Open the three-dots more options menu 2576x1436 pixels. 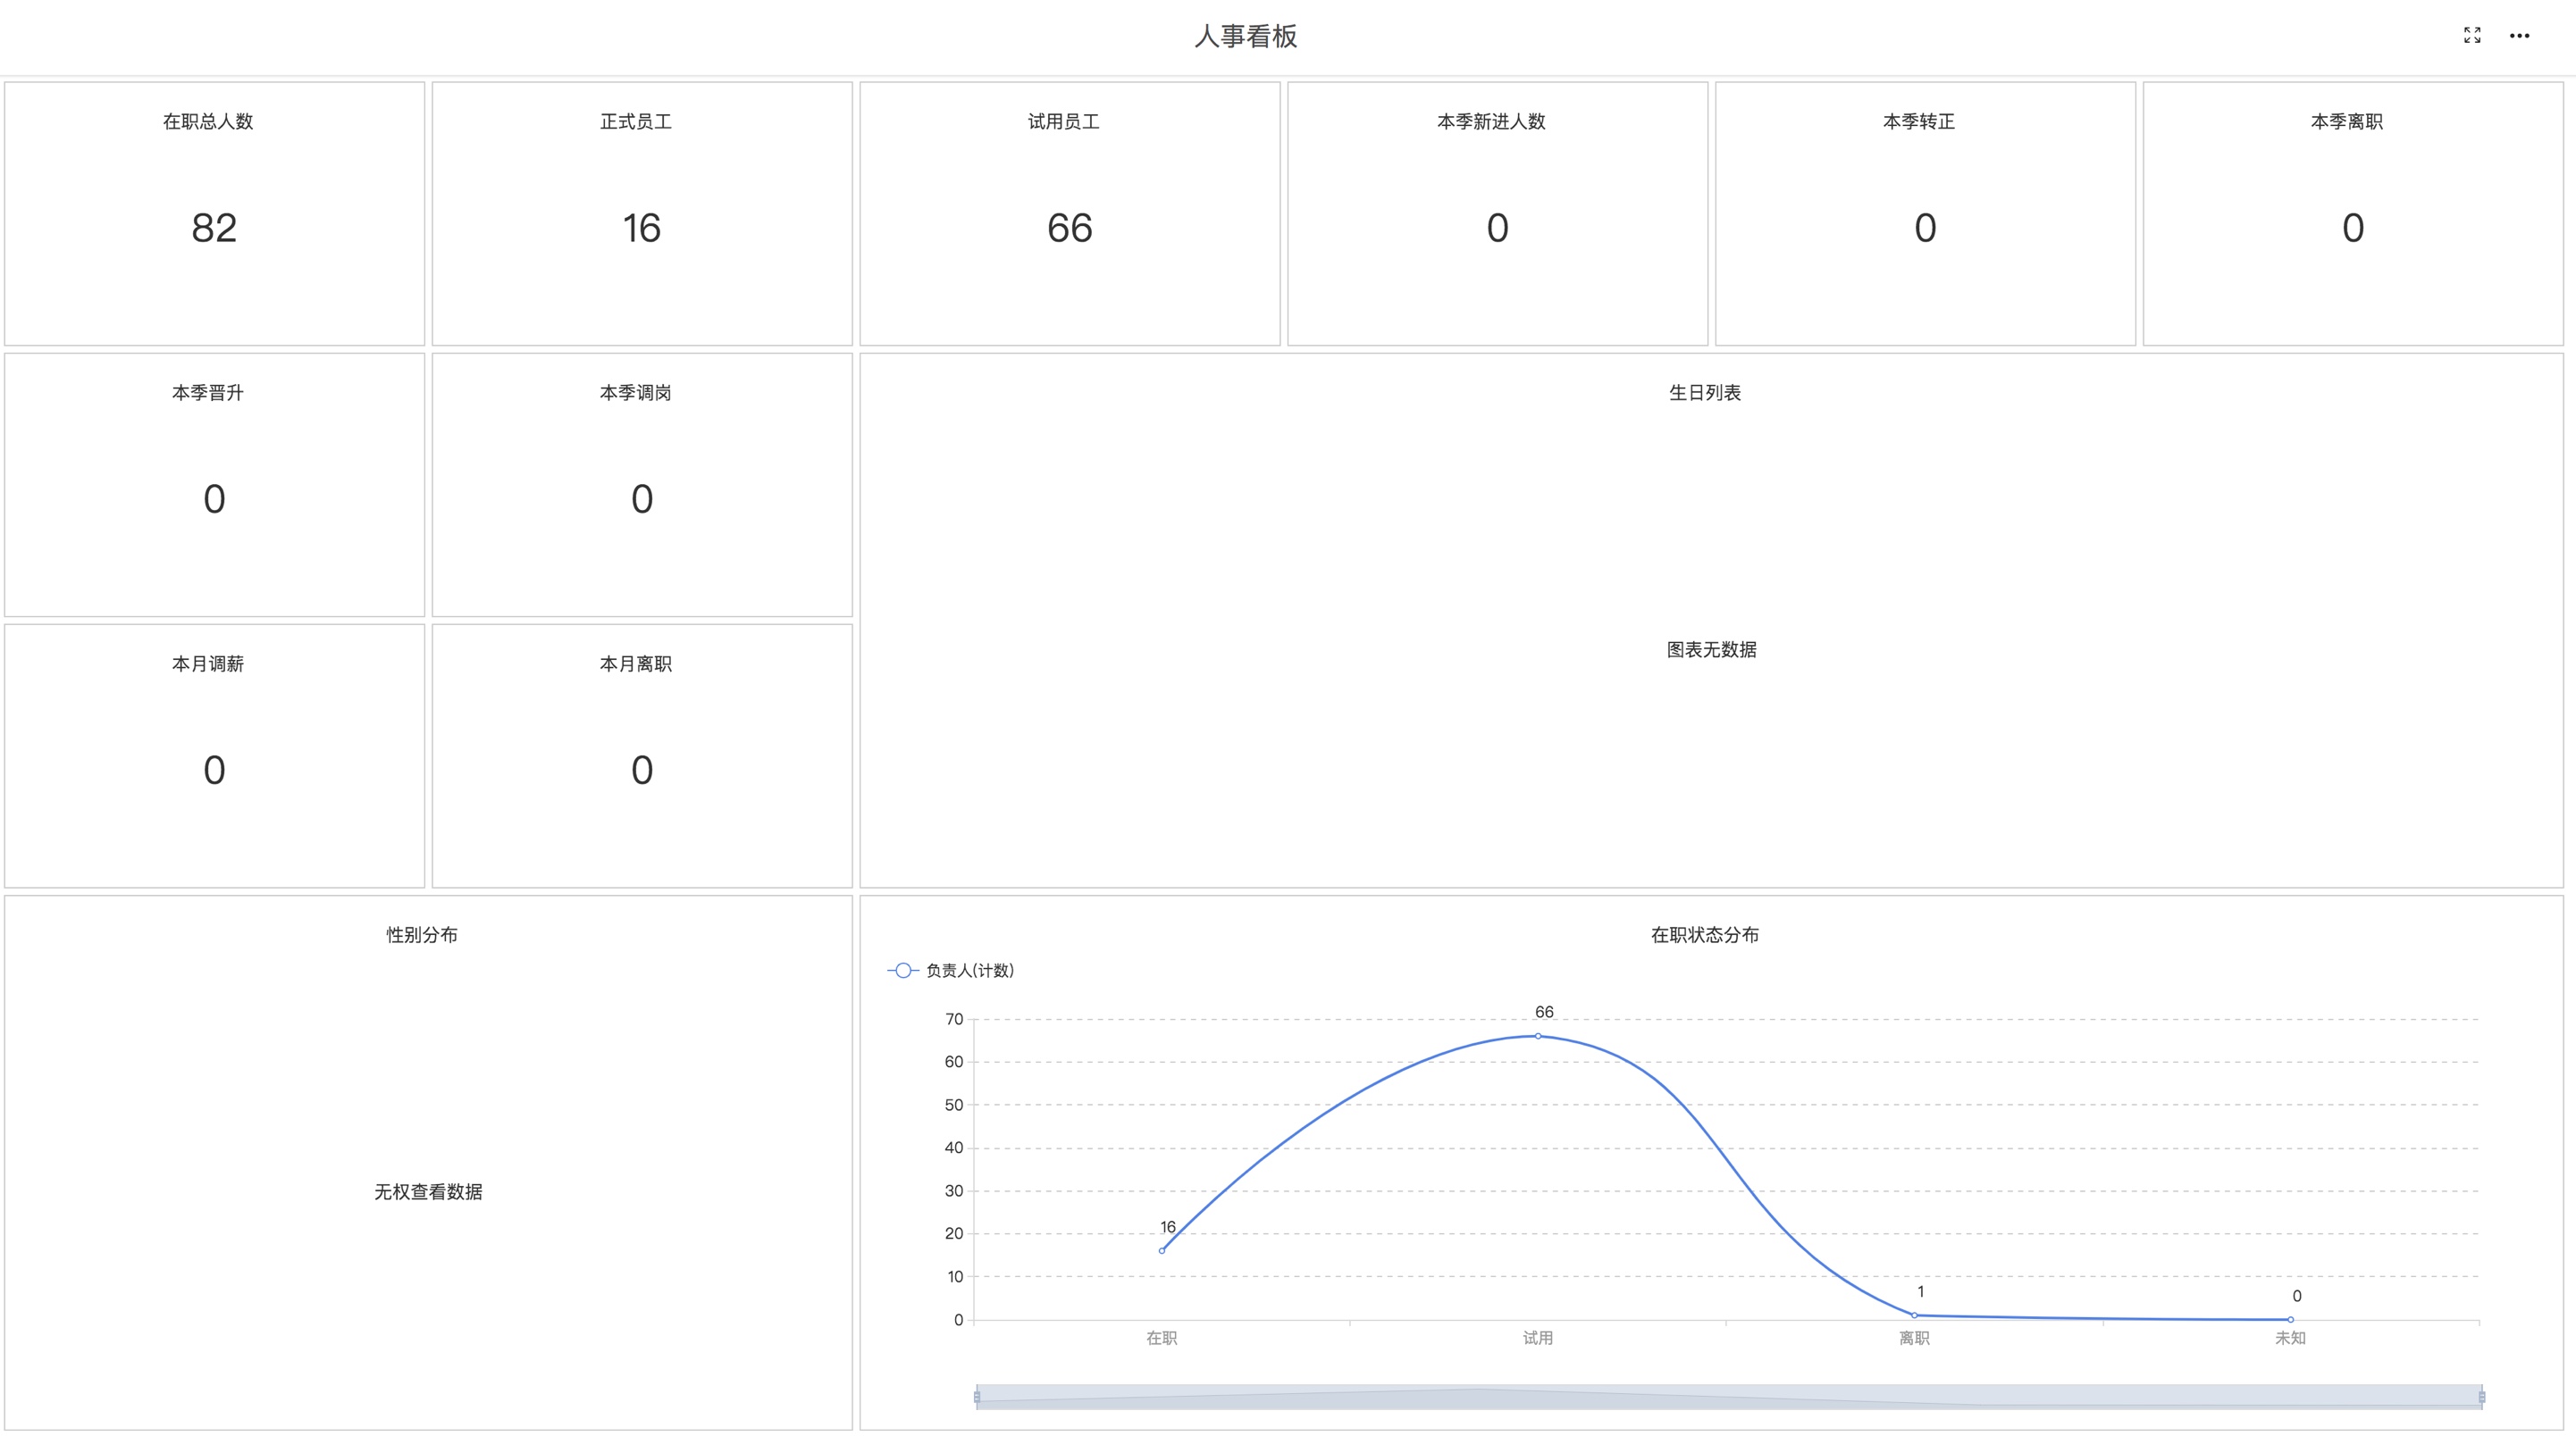2518,36
